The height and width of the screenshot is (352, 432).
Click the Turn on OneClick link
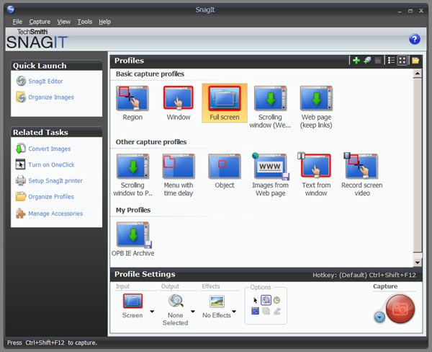point(51,164)
